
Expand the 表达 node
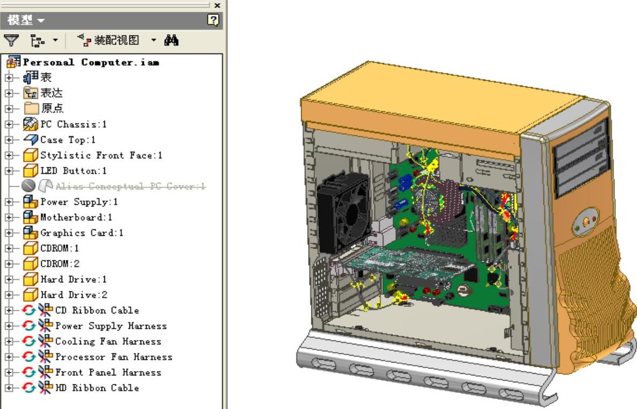pyautogui.click(x=9, y=92)
